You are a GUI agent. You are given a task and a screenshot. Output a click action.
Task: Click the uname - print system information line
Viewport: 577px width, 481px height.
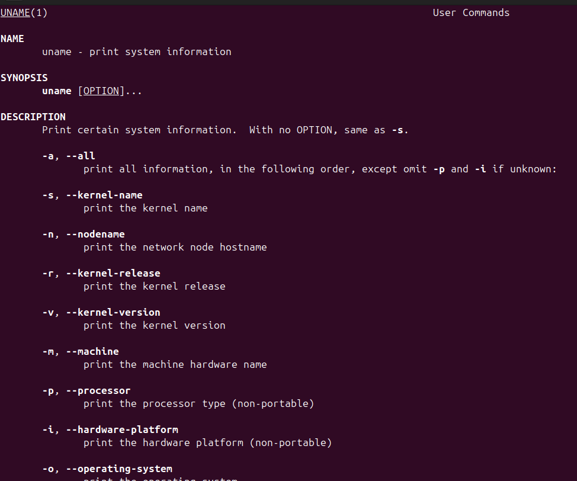click(x=136, y=52)
